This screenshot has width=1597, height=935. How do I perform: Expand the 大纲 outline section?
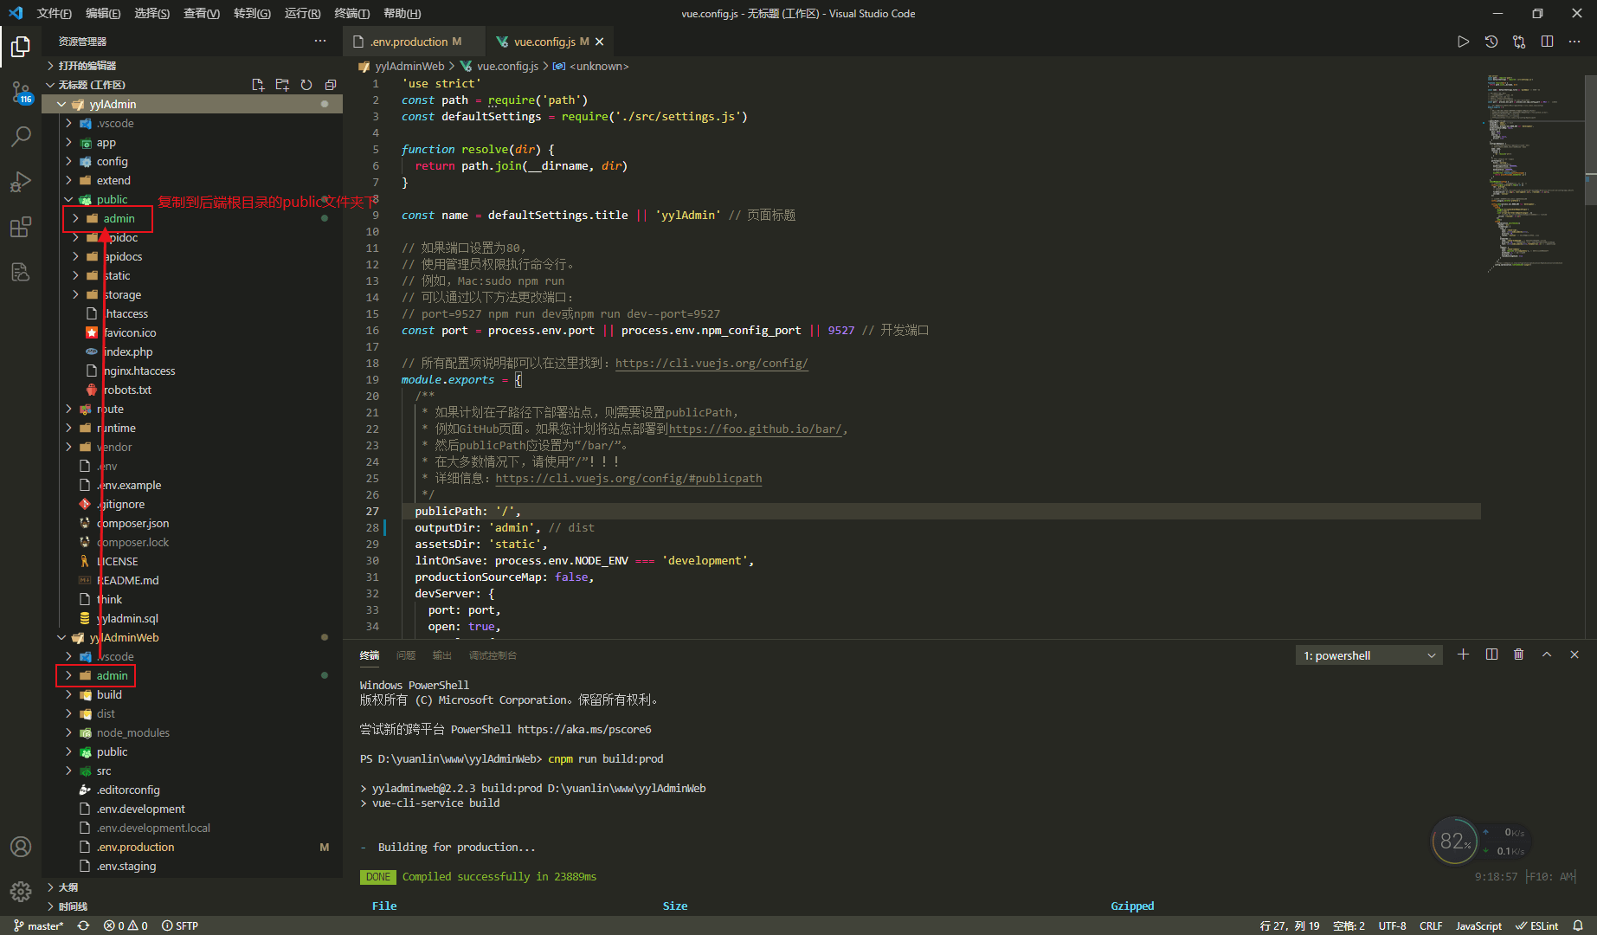tap(68, 887)
